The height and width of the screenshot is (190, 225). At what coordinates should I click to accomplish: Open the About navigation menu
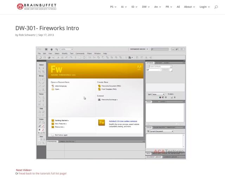(189, 7)
